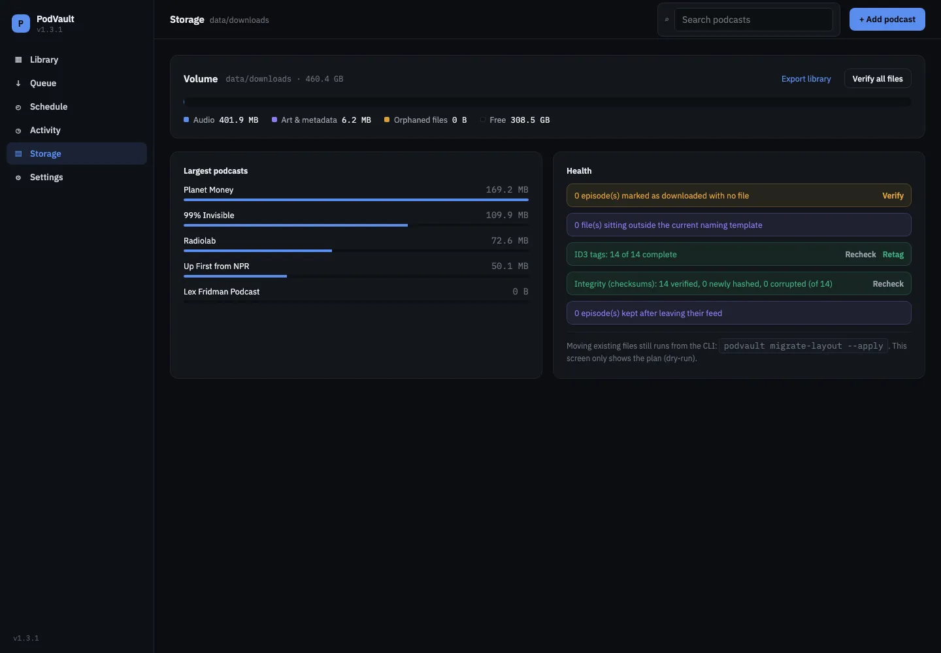Click the naming template notice

[738, 225]
